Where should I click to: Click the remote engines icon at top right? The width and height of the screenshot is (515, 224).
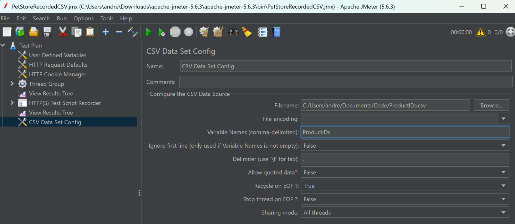click(x=510, y=32)
